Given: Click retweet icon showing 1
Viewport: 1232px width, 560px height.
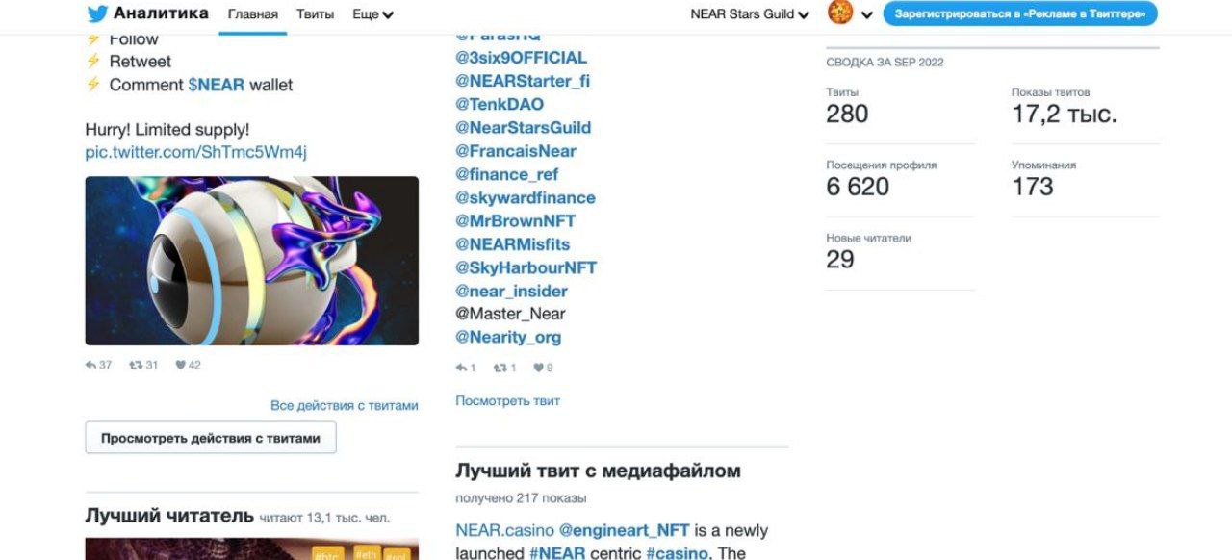Looking at the screenshot, I should point(500,368).
